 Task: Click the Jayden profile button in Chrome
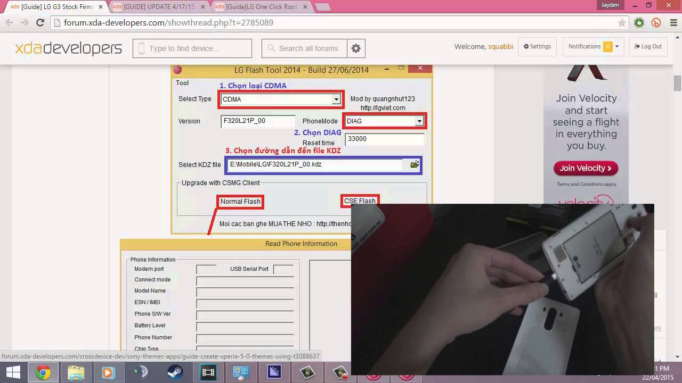(610, 5)
